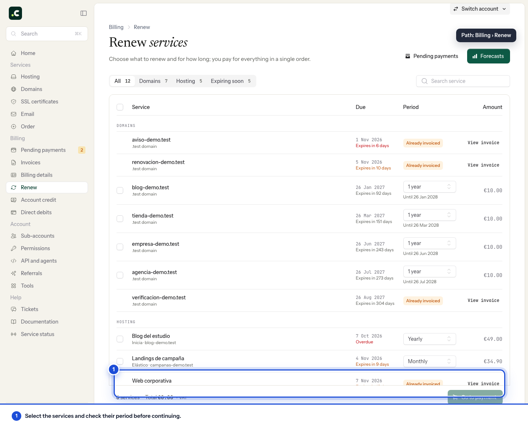View invoice for aviso-demo.test
Screen dimensions: 528x427
click(x=483, y=143)
